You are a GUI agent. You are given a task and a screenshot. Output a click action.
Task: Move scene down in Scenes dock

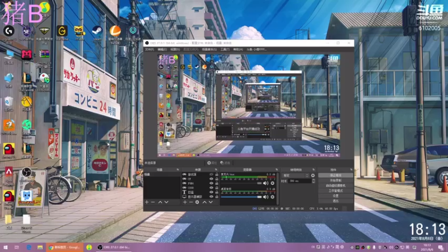point(166,202)
